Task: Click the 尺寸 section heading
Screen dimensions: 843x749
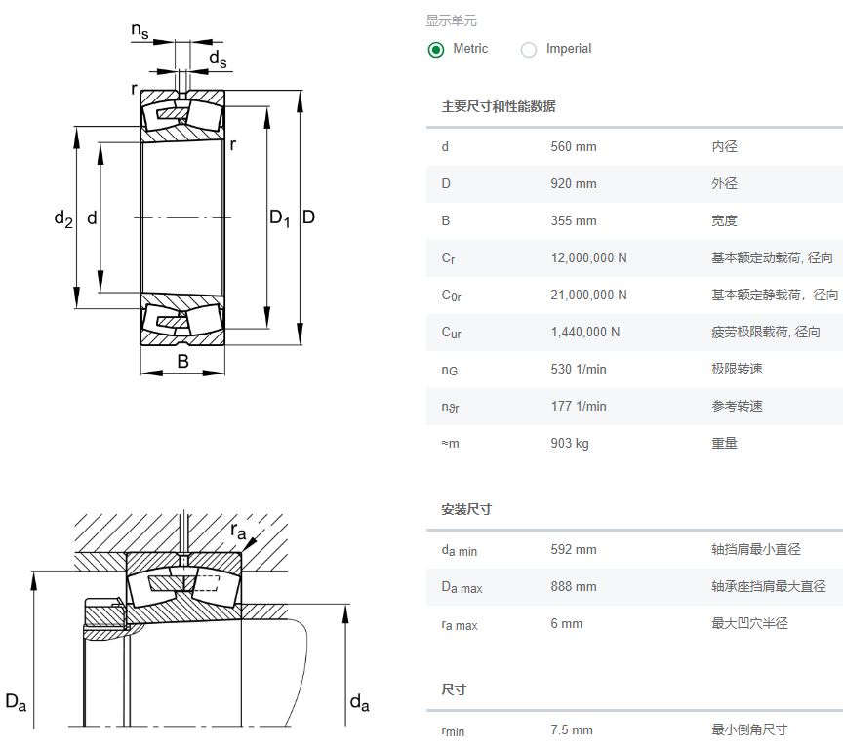Action: 454,690
